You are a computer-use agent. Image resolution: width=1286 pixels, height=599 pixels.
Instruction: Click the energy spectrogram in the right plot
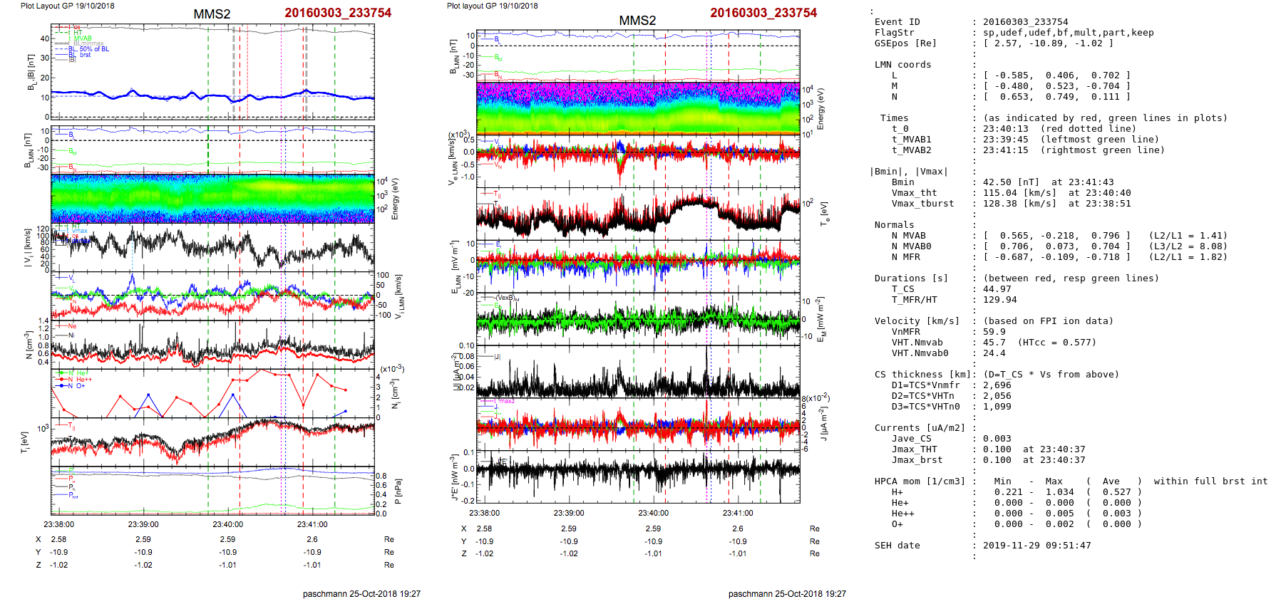pos(638,108)
